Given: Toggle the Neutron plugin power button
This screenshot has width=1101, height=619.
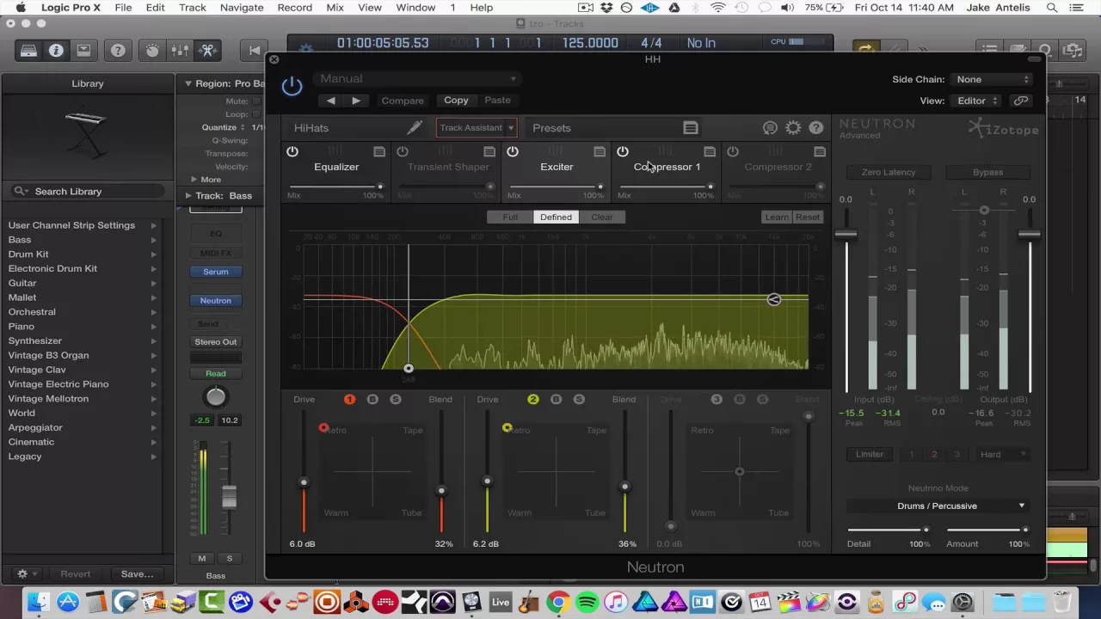Looking at the screenshot, I should click(x=292, y=85).
